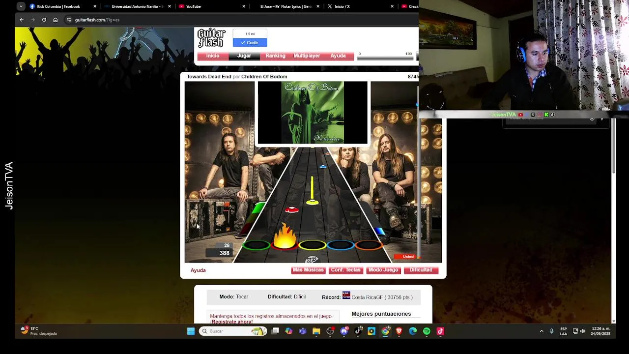
Task: Open network settings in the system tray
Action: click(575, 331)
